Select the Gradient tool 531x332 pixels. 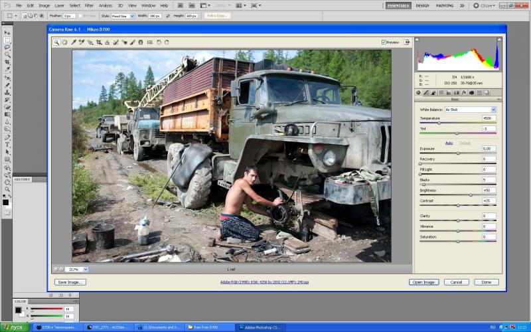click(x=7, y=114)
